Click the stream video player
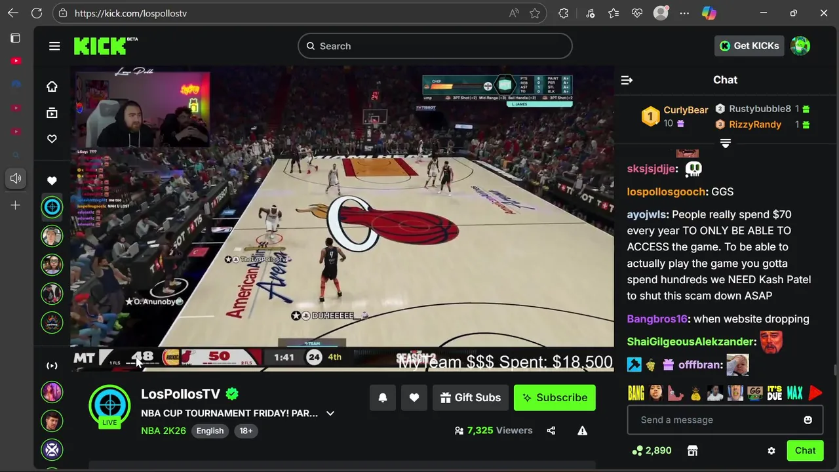The height and width of the screenshot is (472, 839). pyautogui.click(x=342, y=218)
